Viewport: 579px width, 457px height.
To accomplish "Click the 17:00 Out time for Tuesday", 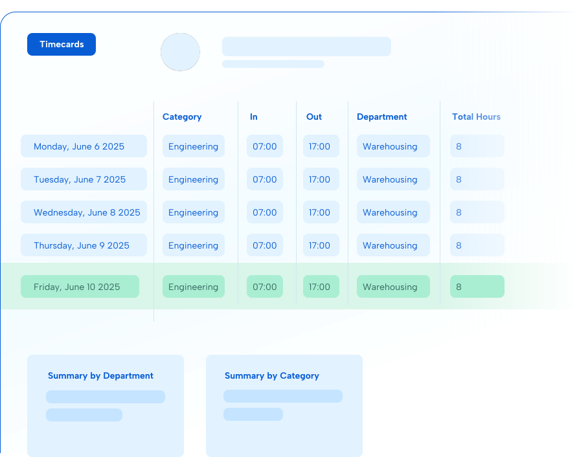I will 321,179.
